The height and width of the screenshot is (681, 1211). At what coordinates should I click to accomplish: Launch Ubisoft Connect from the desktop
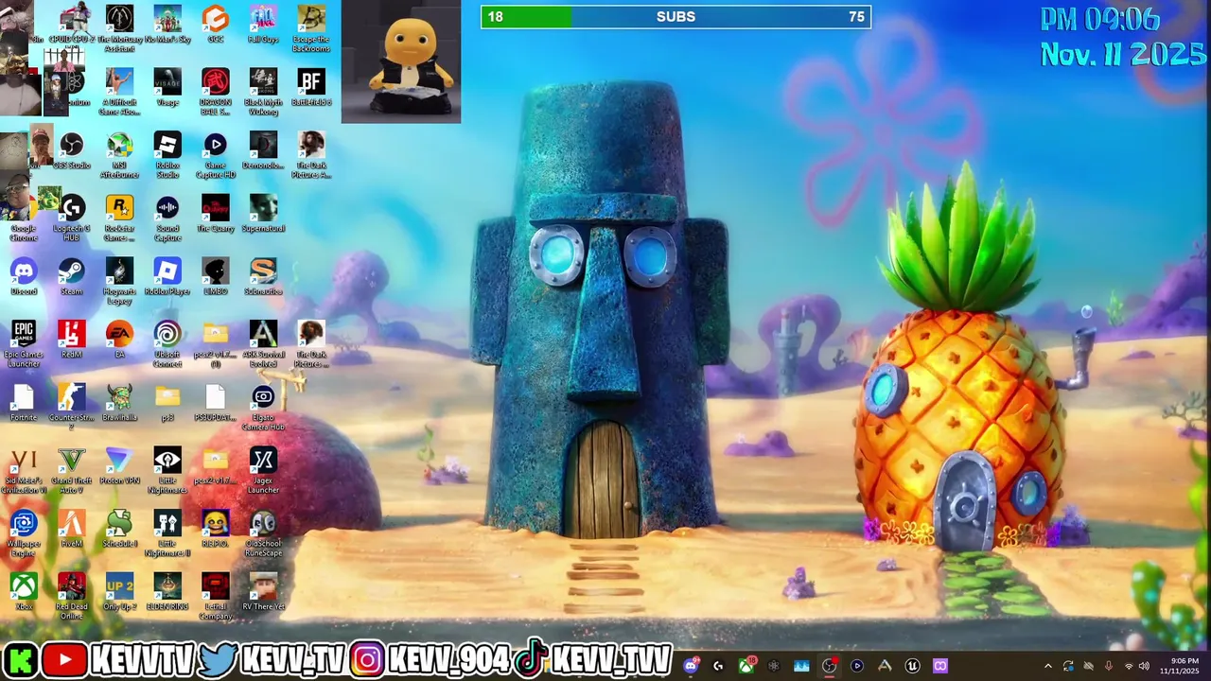coord(167,345)
